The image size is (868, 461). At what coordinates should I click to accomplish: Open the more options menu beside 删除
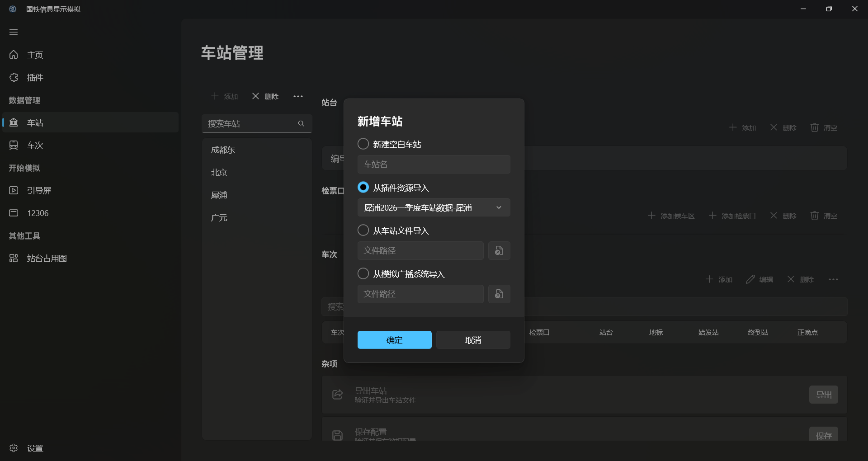pyautogui.click(x=298, y=96)
